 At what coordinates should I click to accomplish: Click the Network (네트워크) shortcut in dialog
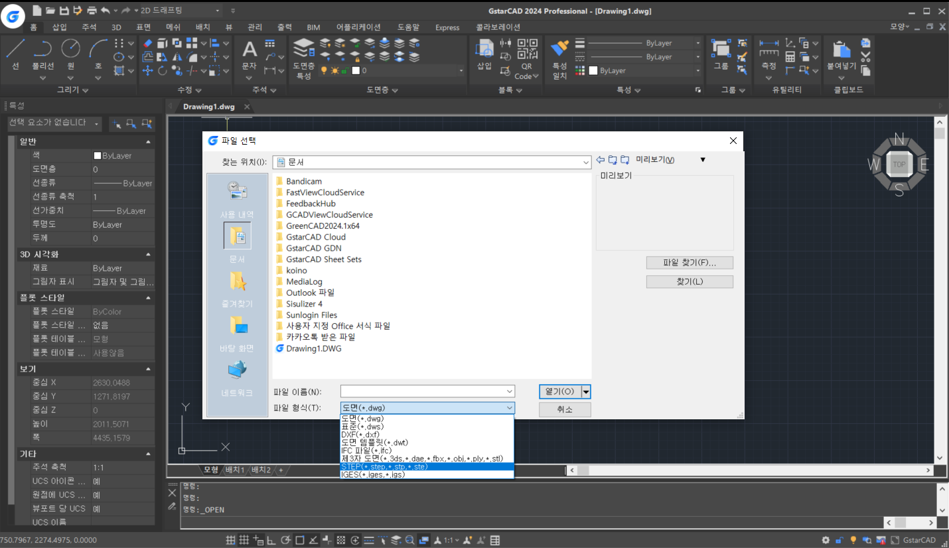(237, 378)
